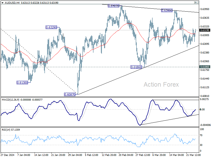Click the 21 Jan 20:00 date label

coord(58,155)
